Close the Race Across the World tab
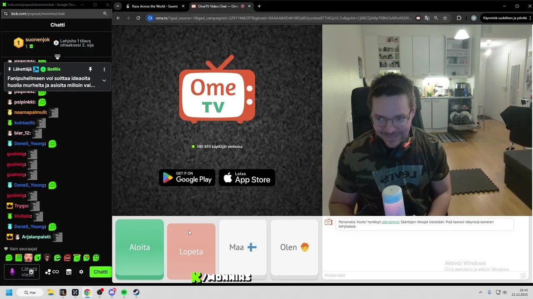 [x=183, y=6]
